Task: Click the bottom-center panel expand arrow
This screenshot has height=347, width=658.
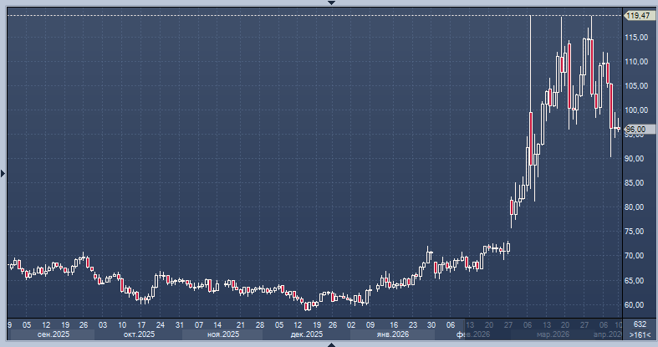Action: pos(331,344)
